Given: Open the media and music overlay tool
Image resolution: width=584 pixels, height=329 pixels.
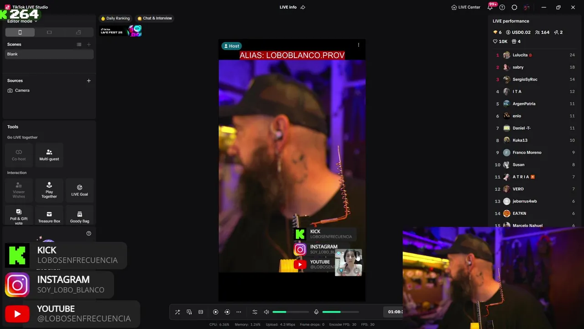Looking at the screenshot, I should coord(189,312).
